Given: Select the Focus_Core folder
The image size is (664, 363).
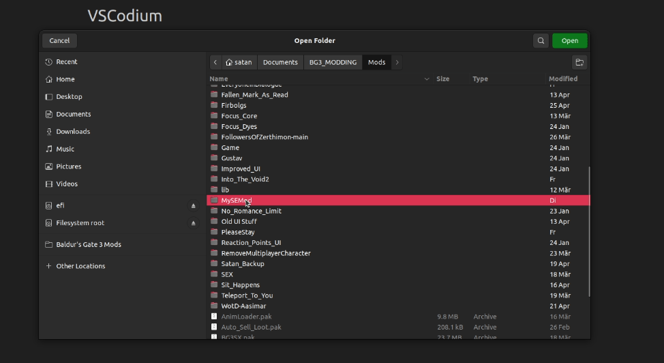Looking at the screenshot, I should tap(398, 116).
